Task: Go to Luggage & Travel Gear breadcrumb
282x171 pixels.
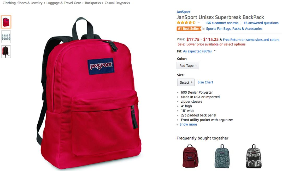Action: (64, 3)
